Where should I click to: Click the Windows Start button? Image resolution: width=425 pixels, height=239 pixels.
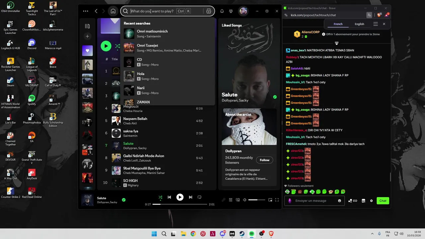(154, 234)
